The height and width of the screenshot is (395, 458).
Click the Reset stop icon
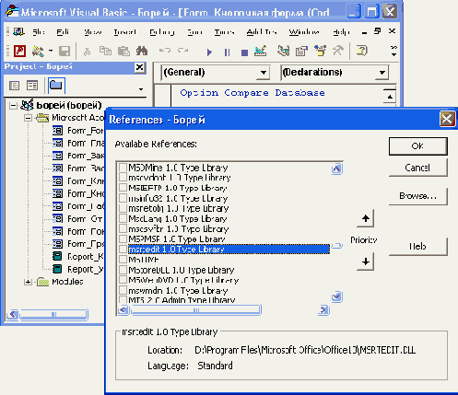(x=244, y=52)
